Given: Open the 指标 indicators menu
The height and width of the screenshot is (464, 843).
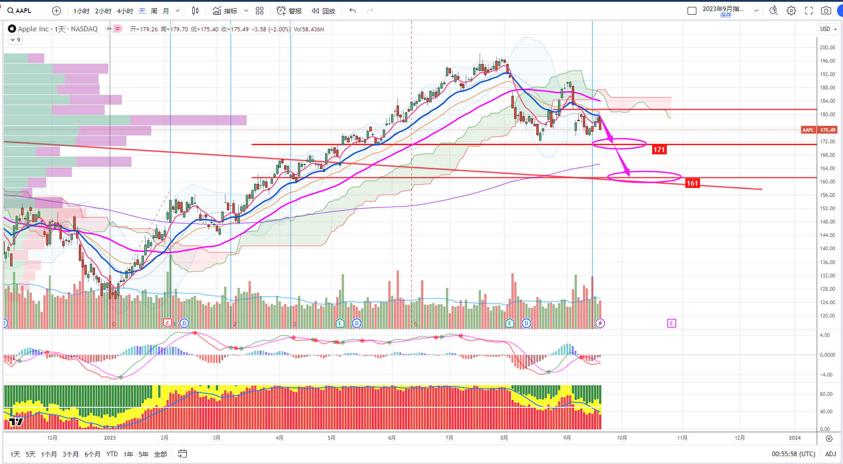Looking at the screenshot, I should point(225,11).
